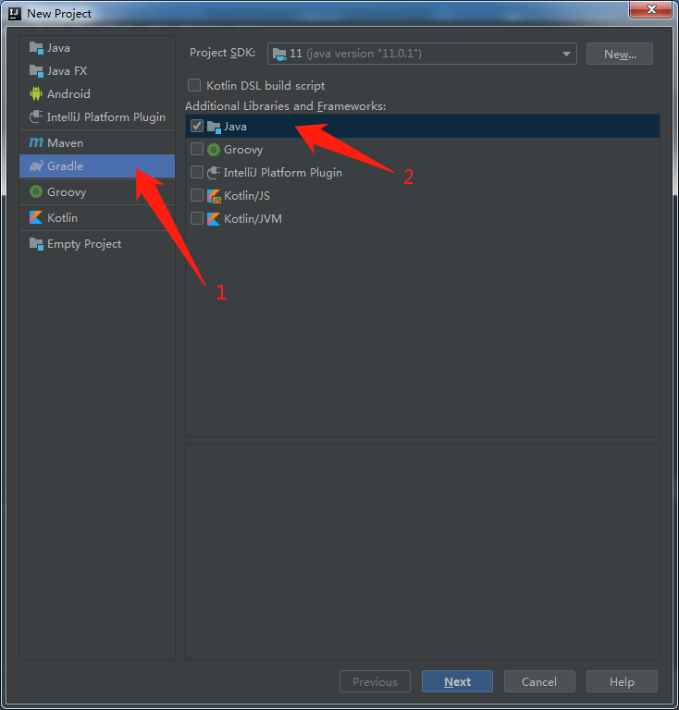Viewport: 679px width, 710px height.
Task: Click the Kotlin/JS framework icon
Action: [214, 196]
